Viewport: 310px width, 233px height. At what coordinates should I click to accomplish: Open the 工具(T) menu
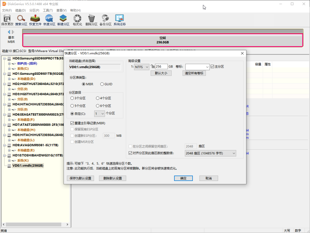point(48,10)
